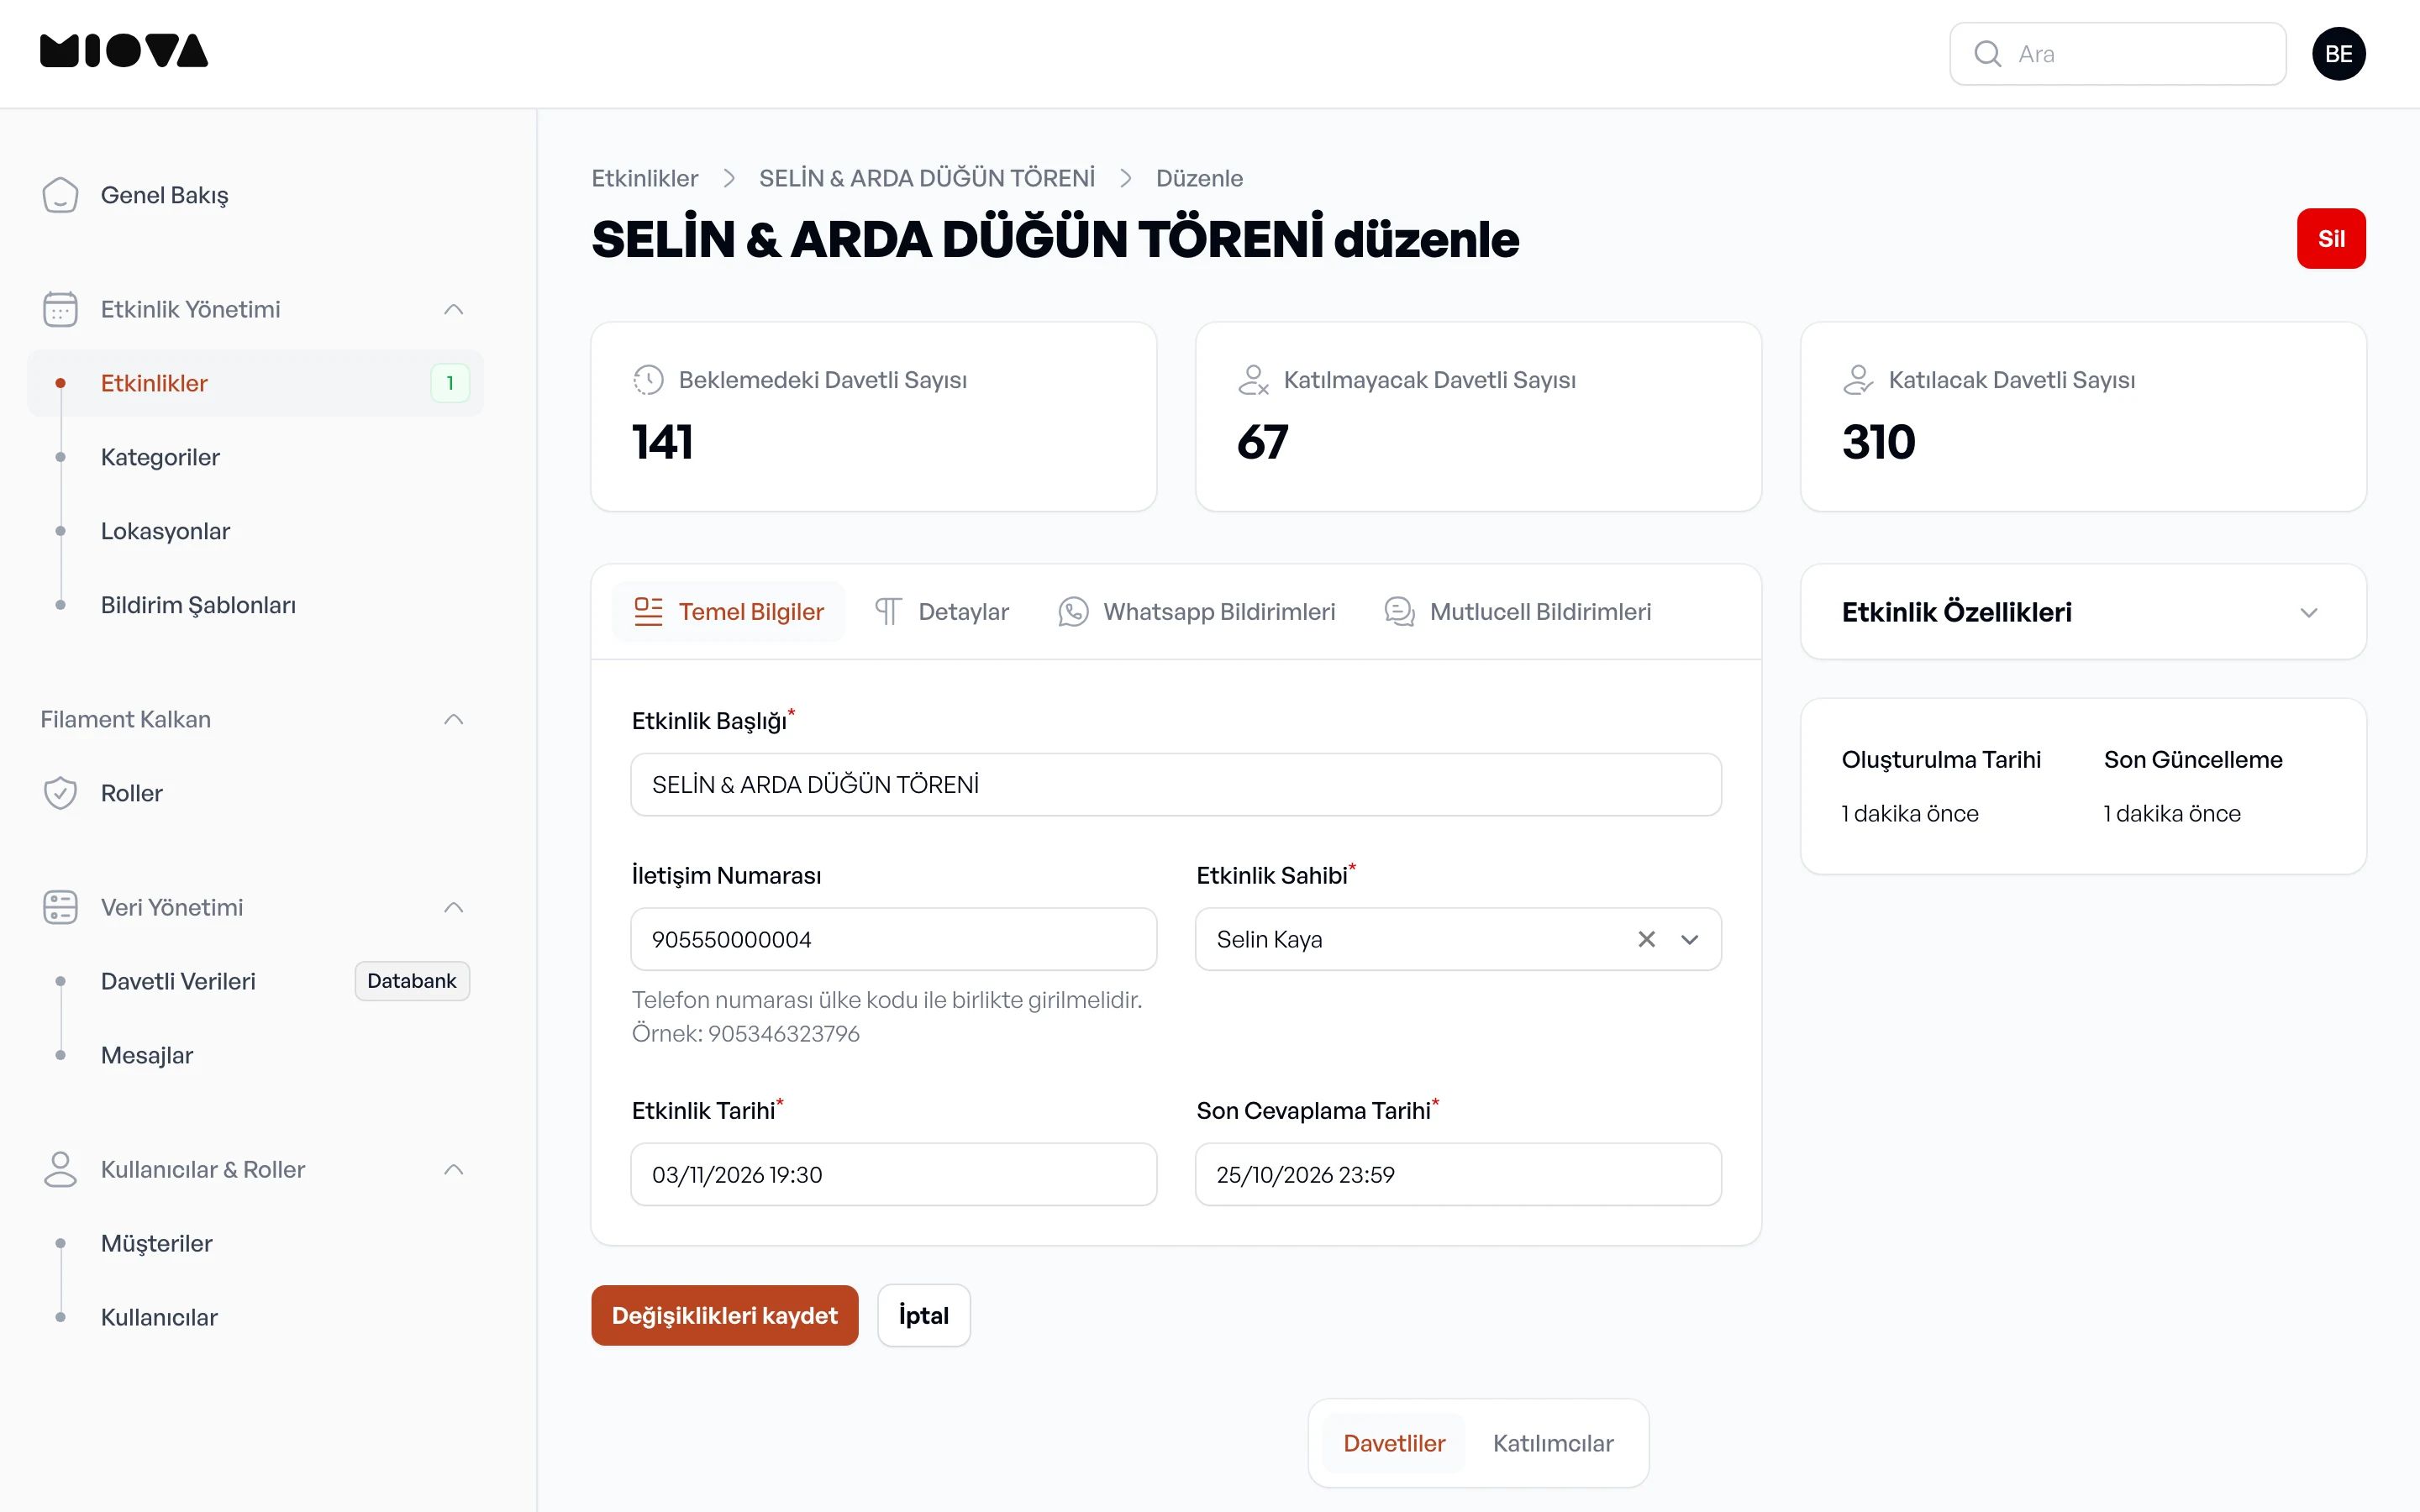Focus the İletişim Numarası input field
This screenshot has width=2420, height=1512.
coord(894,939)
